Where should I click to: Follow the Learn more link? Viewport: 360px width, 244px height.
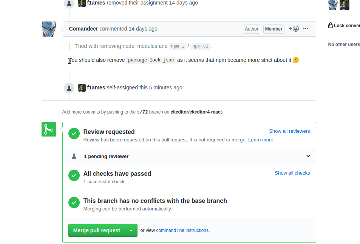click(261, 140)
